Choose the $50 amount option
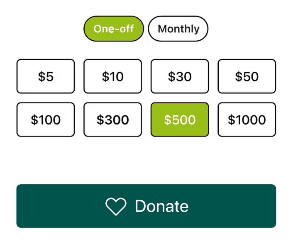Image resolution: width=293 pixels, height=244 pixels. [x=247, y=76]
